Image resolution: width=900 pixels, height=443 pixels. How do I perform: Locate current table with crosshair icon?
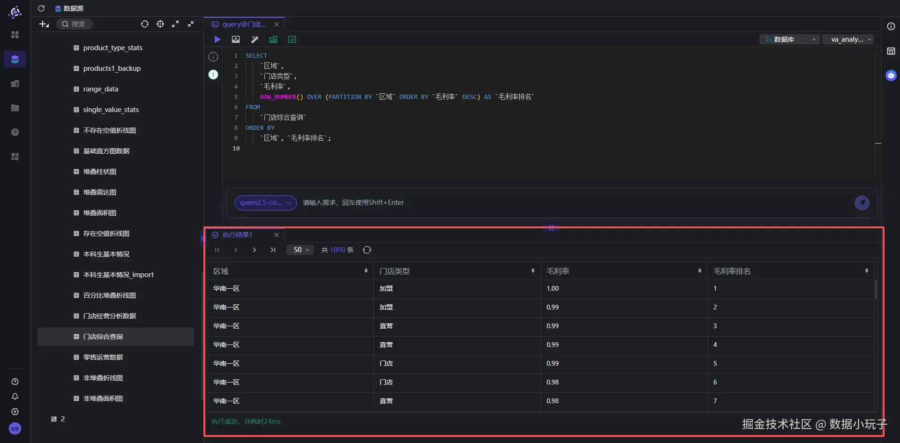pos(160,24)
